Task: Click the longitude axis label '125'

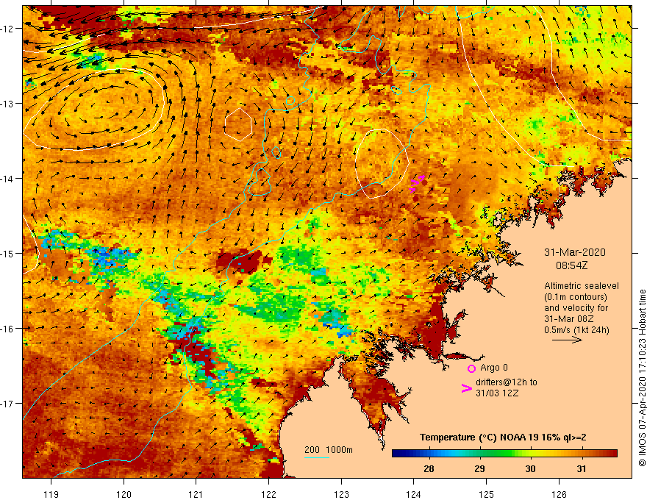Action: click(x=486, y=494)
